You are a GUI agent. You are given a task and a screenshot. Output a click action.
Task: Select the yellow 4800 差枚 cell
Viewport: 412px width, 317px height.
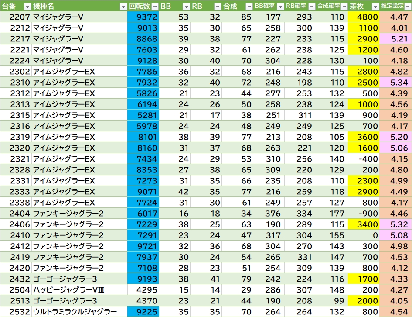click(364, 17)
